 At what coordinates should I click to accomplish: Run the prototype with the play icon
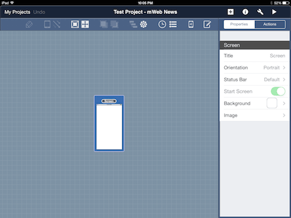(274, 12)
